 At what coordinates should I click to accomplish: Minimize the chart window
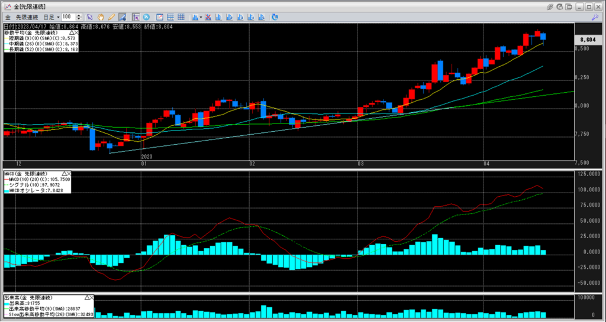[x=580, y=6]
